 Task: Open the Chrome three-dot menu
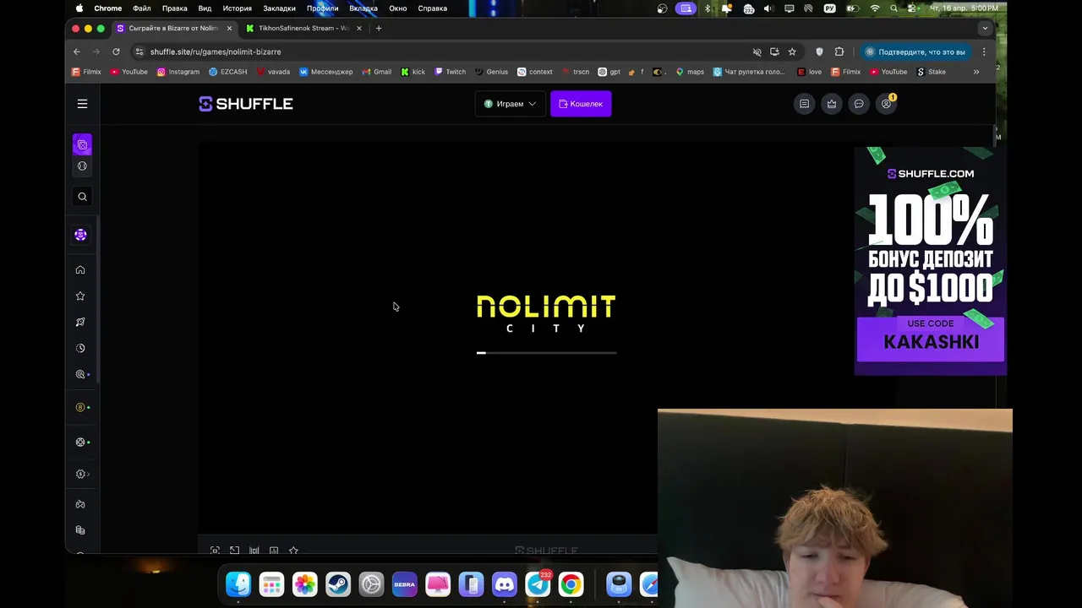(x=984, y=52)
